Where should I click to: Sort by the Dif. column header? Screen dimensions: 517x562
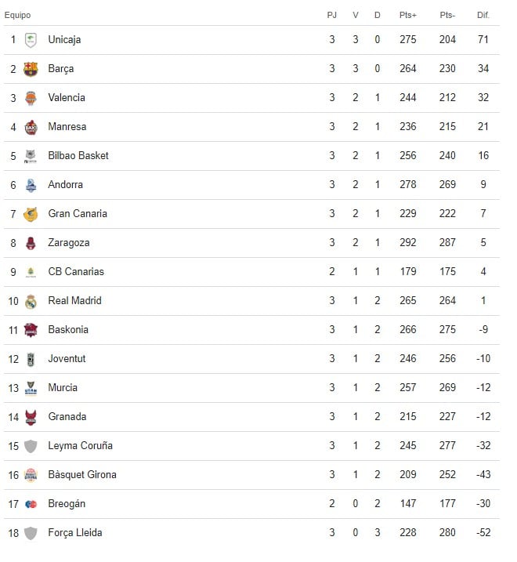[483, 15]
